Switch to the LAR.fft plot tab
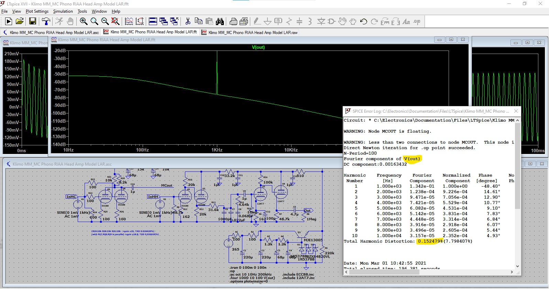Image resolution: width=549 pixels, height=289 pixels. 150,32
